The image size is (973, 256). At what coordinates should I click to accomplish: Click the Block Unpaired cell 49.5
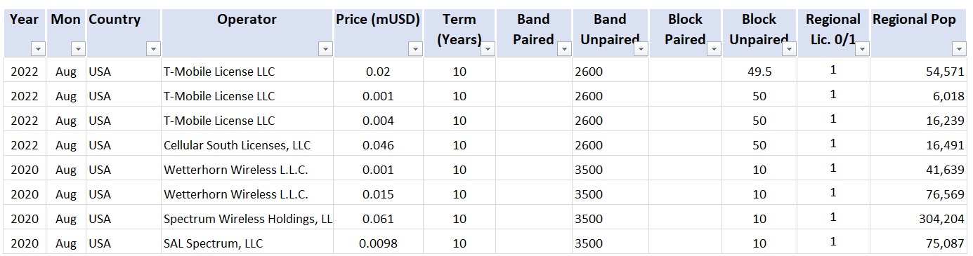click(x=759, y=72)
